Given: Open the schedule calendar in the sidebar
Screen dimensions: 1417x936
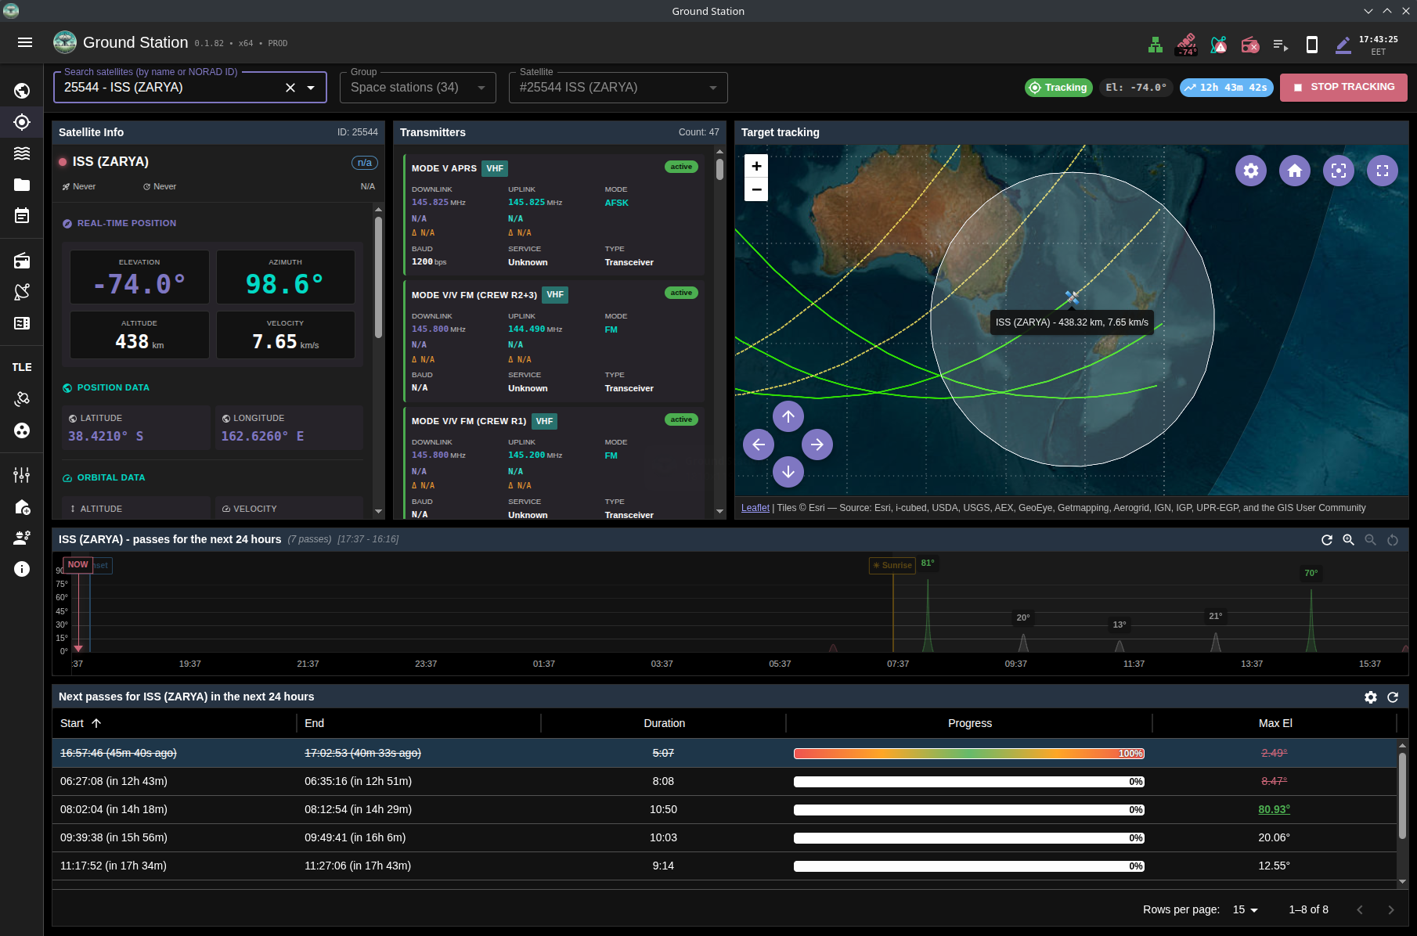Looking at the screenshot, I should 21,216.
